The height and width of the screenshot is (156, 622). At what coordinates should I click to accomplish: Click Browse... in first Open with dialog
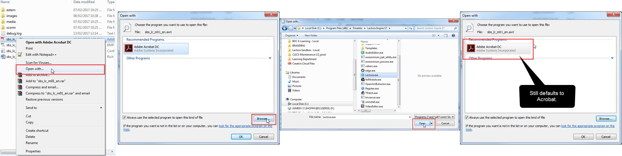264,119
